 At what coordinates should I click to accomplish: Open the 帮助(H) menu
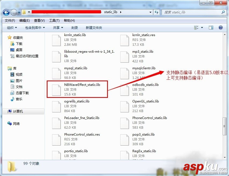coord(69,21)
